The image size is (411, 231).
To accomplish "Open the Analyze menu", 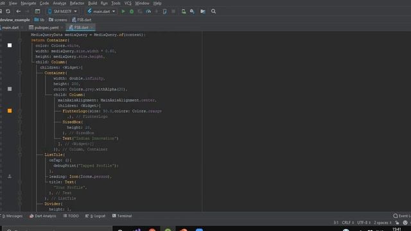I will pyautogui.click(x=60, y=3).
